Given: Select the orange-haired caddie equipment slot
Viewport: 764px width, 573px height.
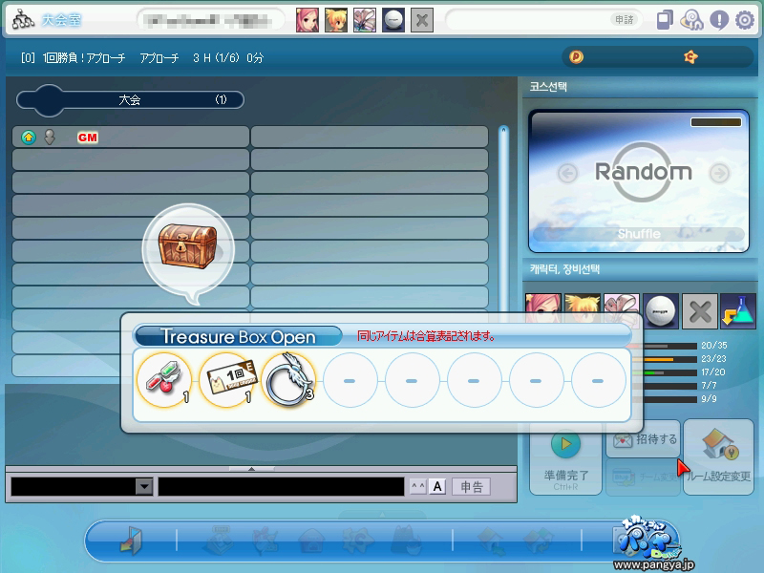Looking at the screenshot, I should click(x=583, y=308).
